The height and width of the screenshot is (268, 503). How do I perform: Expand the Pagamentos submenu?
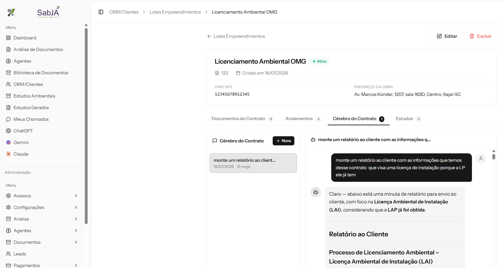coord(42,265)
